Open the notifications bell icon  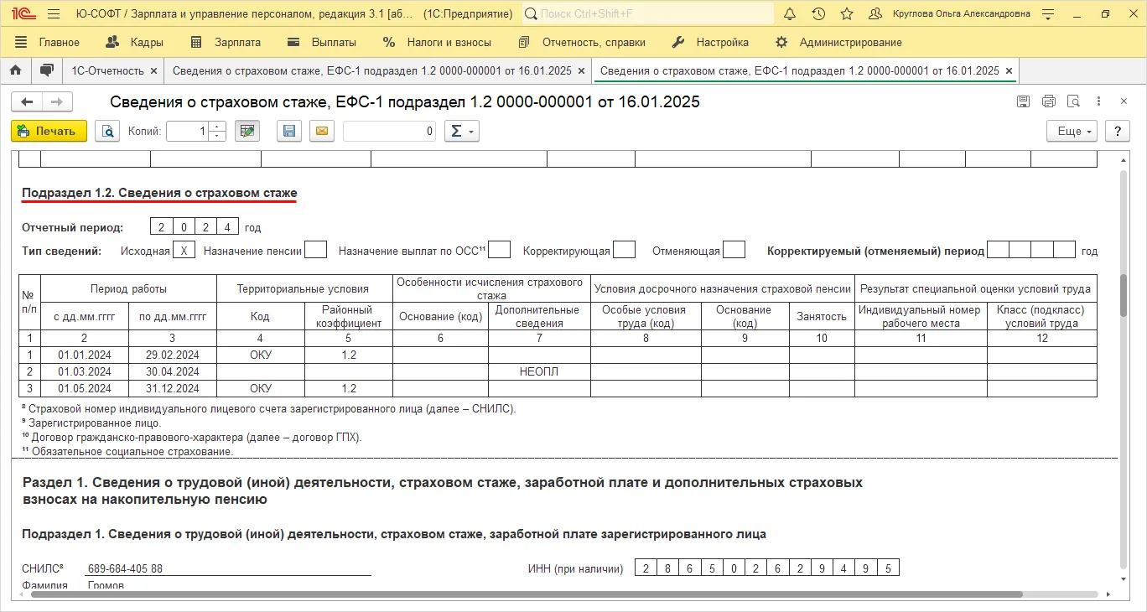(790, 14)
